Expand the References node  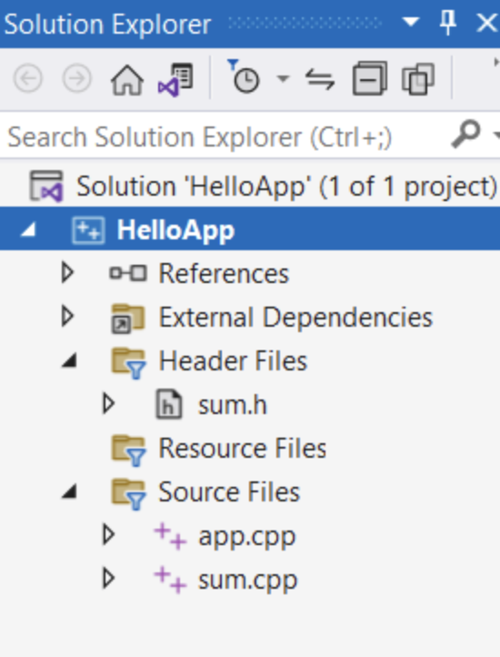pyautogui.click(x=67, y=273)
